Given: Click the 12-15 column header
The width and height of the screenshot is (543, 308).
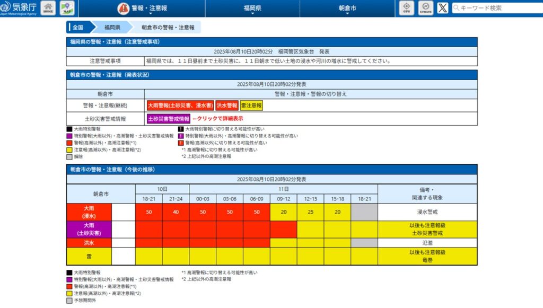Looking at the screenshot, I should pos(311,199).
